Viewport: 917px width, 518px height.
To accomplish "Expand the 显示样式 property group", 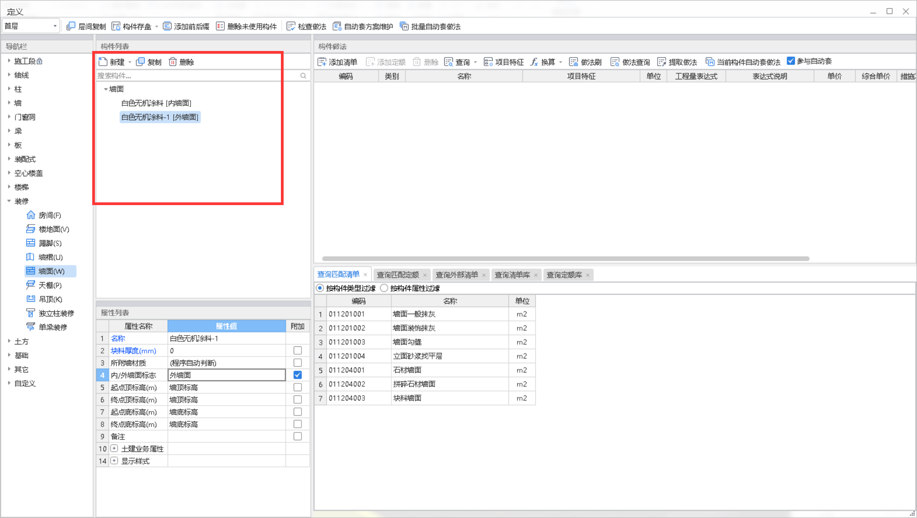I will pos(114,461).
